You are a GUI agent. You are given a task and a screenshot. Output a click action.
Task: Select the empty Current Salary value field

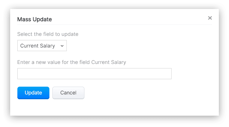click(94, 74)
